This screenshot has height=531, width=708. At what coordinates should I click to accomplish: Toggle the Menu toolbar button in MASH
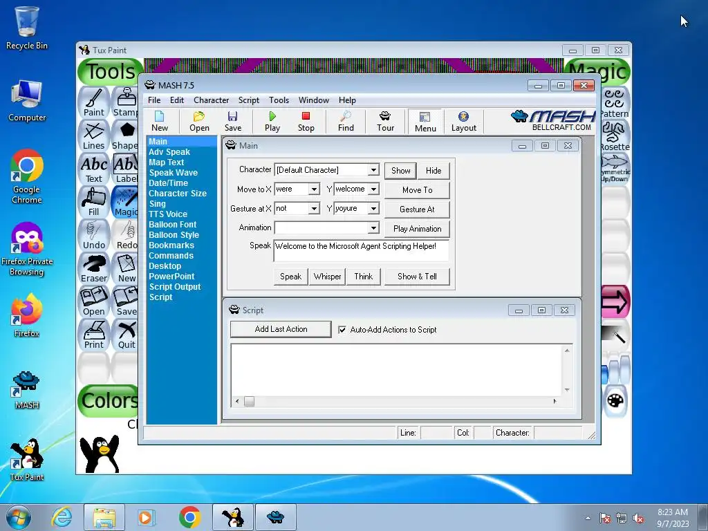(x=425, y=122)
